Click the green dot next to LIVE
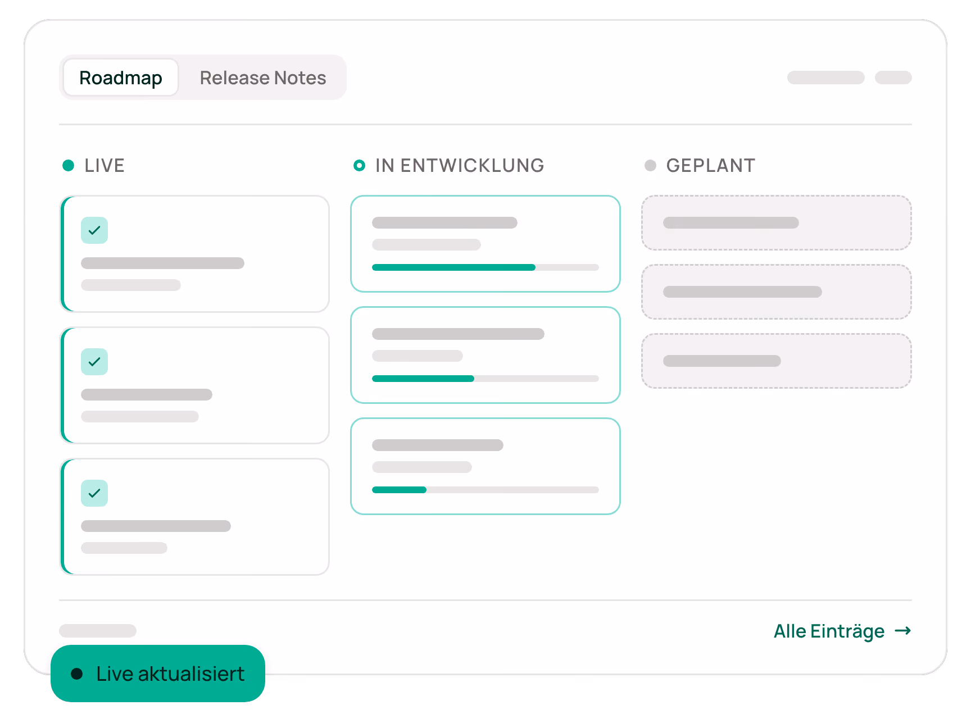Image resolution: width=971 pixels, height=728 pixels. [x=68, y=165]
